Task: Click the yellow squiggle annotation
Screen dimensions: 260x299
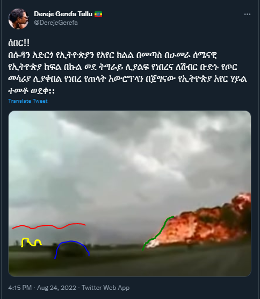Action: tap(32, 242)
